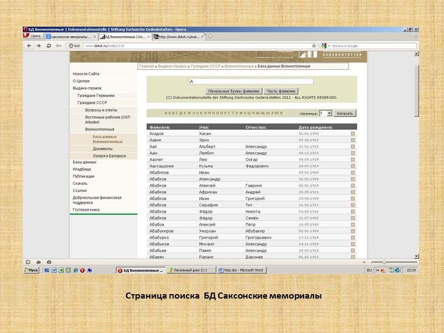Screen dimensions: 444x333
Task: Launch Internet Explorer from quick launch
Action: tap(75, 270)
